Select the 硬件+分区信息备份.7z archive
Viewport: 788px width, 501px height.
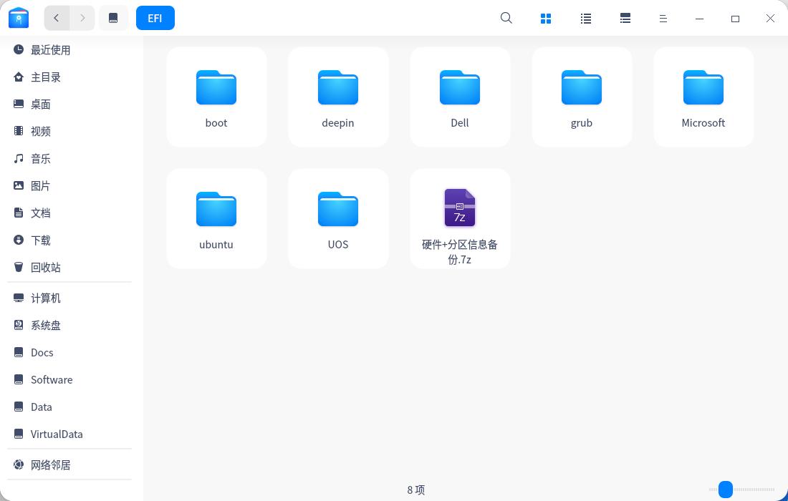pos(460,218)
